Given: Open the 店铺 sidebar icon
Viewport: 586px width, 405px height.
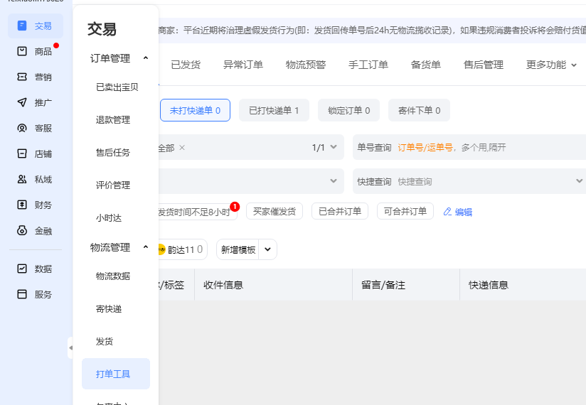Looking at the screenshot, I should tap(22, 153).
